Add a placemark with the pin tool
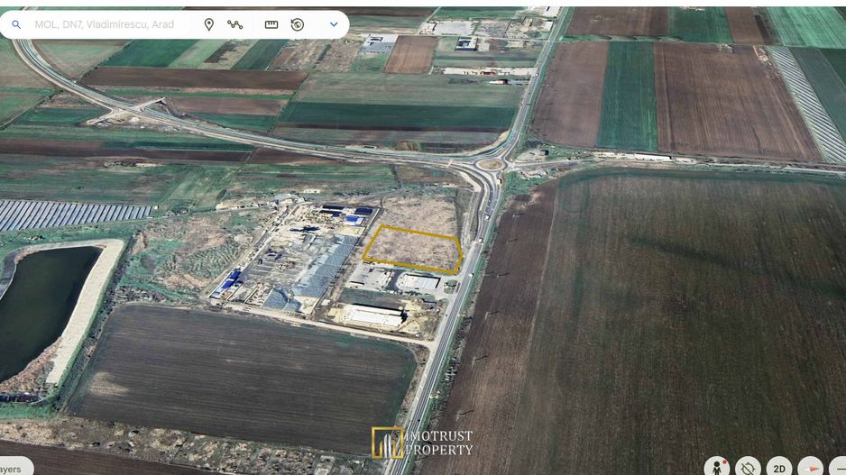Viewport: 846px width, 475px height. tap(209, 24)
